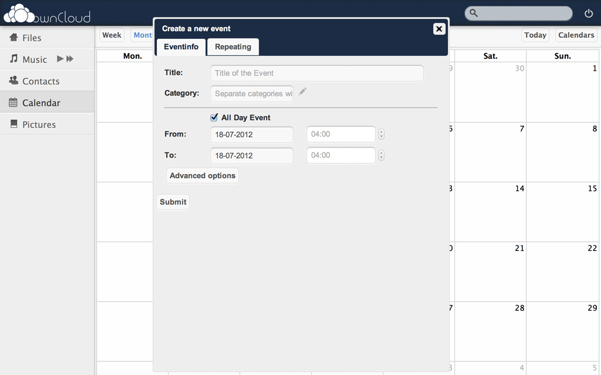Image resolution: width=601 pixels, height=375 pixels.
Task: Click the pencil icon to edit categories
Action: pos(302,92)
